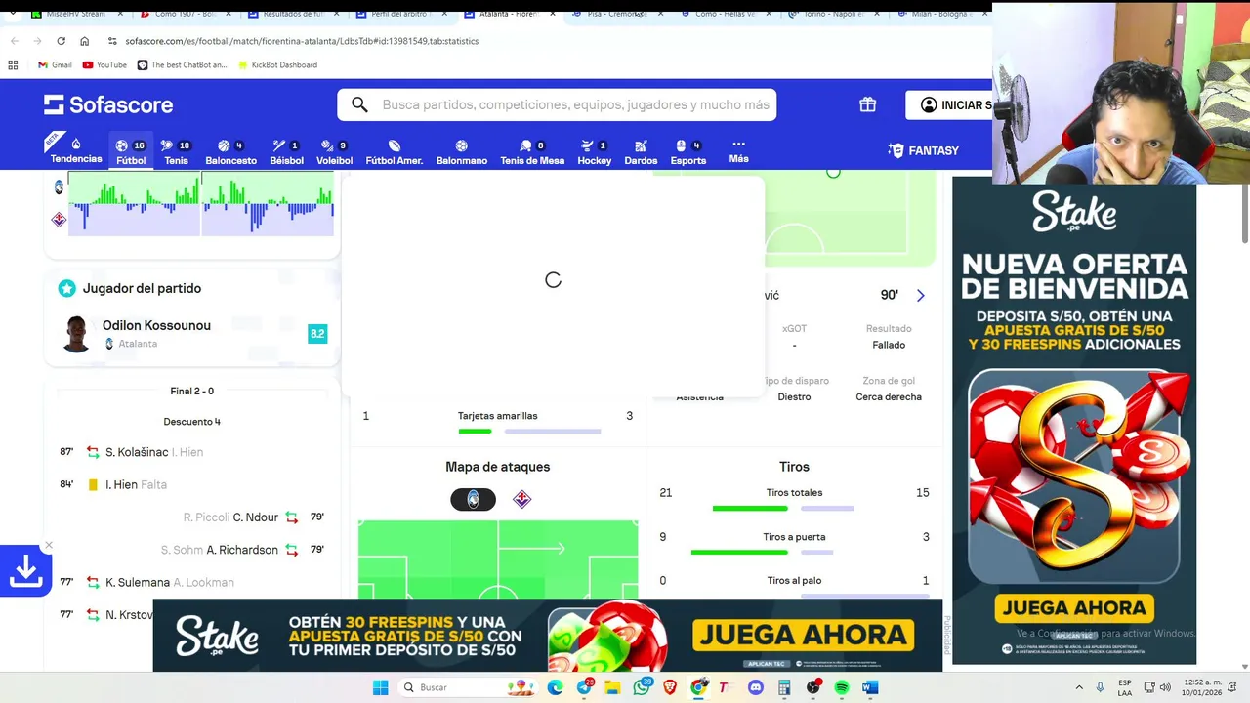
Task: Click the address bar URL
Action: tap(302, 41)
